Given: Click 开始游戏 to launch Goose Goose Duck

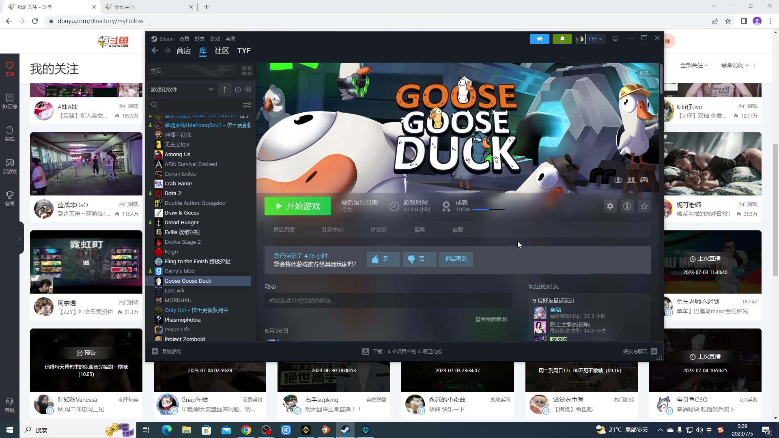Looking at the screenshot, I should pos(298,206).
